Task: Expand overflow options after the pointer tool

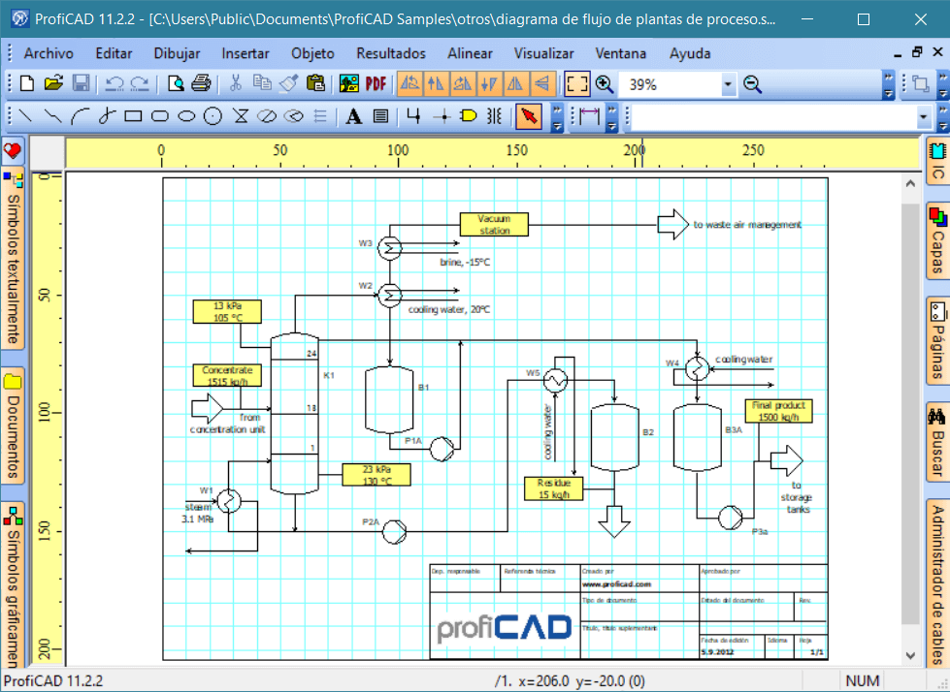Action: click(557, 116)
